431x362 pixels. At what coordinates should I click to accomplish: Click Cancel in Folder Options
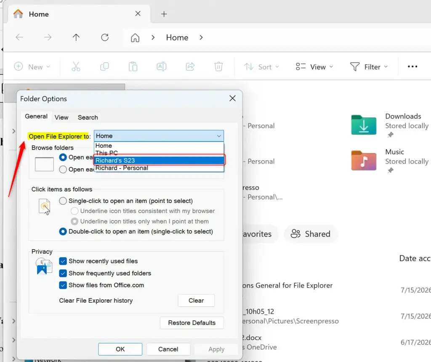pyautogui.click(x=168, y=349)
